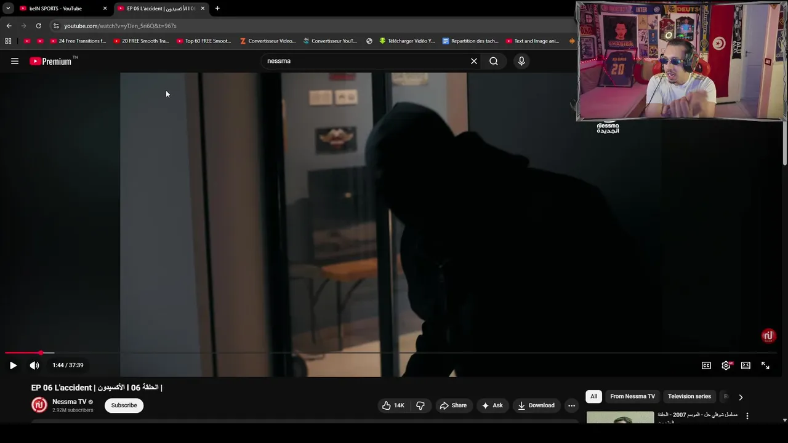
Task: Click the Nessma watermark in the video
Action: [x=768, y=336]
